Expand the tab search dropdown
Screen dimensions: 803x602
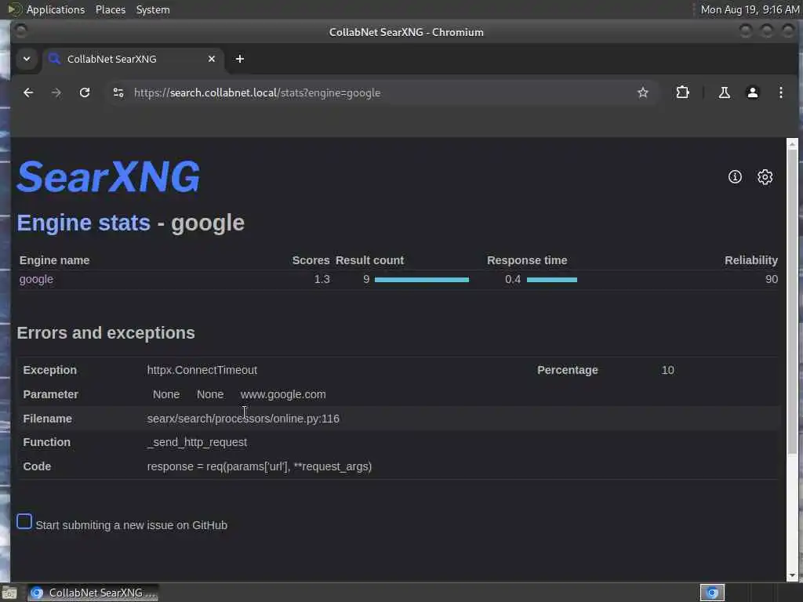[27, 59]
